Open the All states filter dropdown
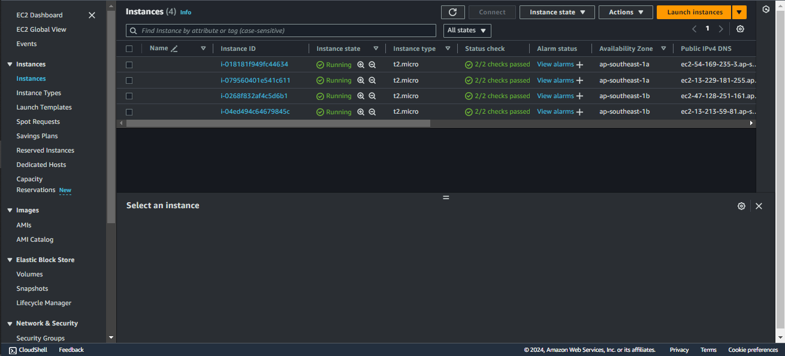The height and width of the screenshot is (356, 785). pos(467,31)
